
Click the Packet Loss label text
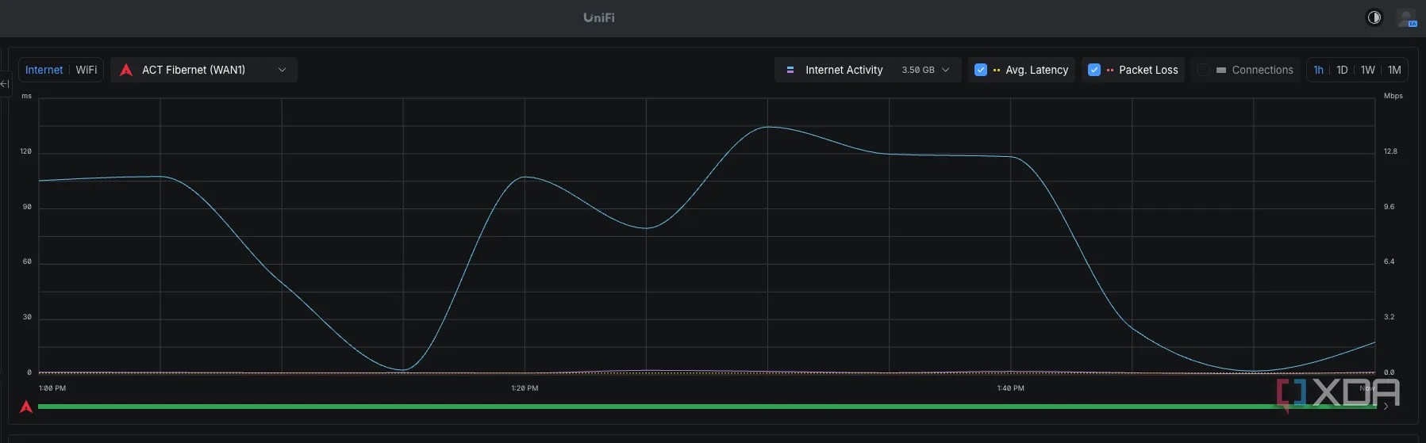click(1148, 70)
